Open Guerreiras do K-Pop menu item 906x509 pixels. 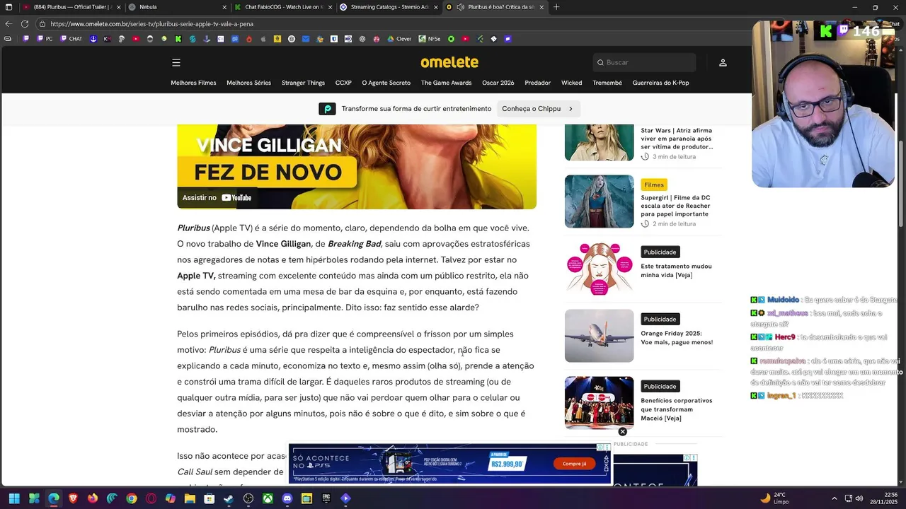(x=660, y=83)
